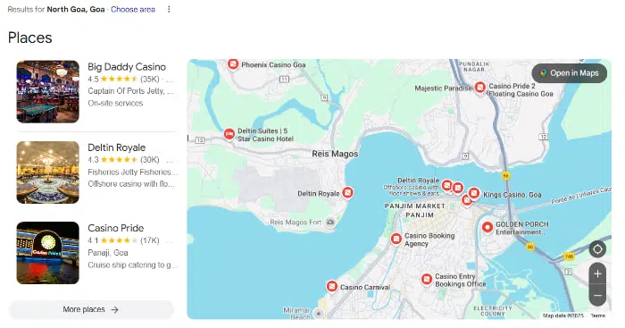The width and height of the screenshot is (625, 328).
Task: Select the Casino Carnival map pin
Action: click(x=331, y=286)
